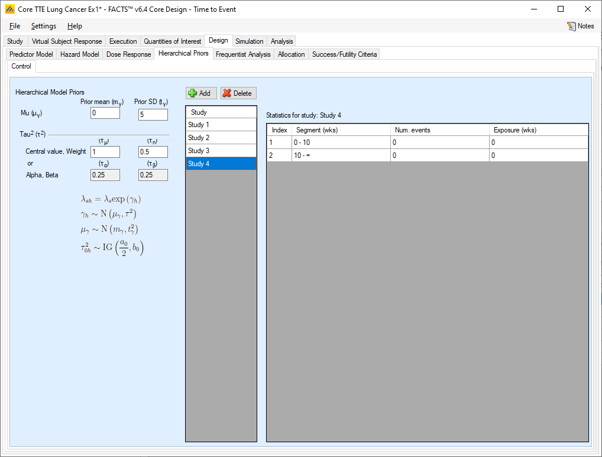The image size is (602, 457).
Task: Click the Tau Weight field showing 0.5
Action: click(153, 152)
